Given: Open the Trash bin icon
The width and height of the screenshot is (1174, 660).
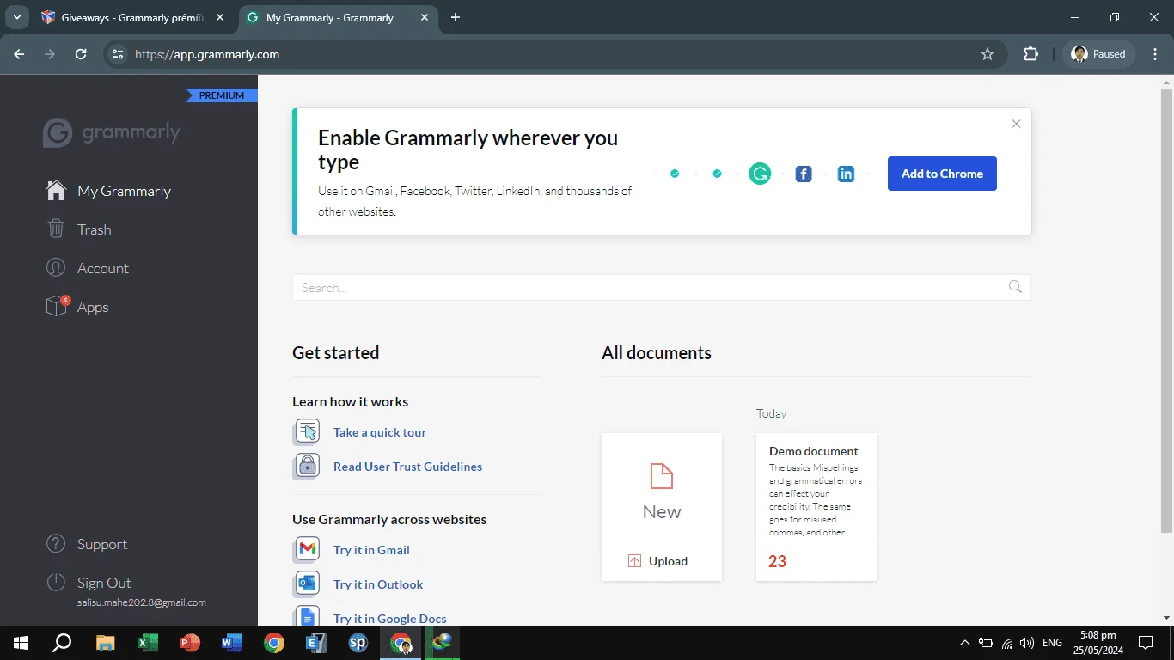Looking at the screenshot, I should [x=56, y=229].
